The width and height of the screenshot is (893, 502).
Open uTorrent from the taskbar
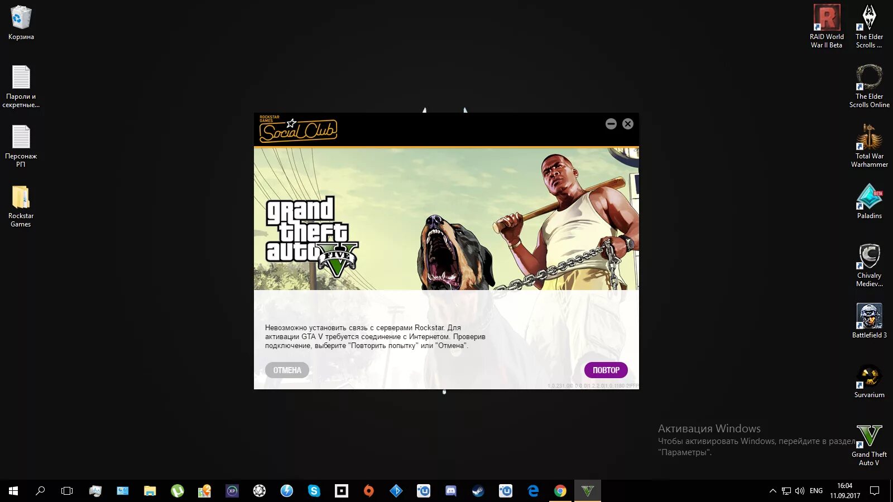[x=177, y=491]
